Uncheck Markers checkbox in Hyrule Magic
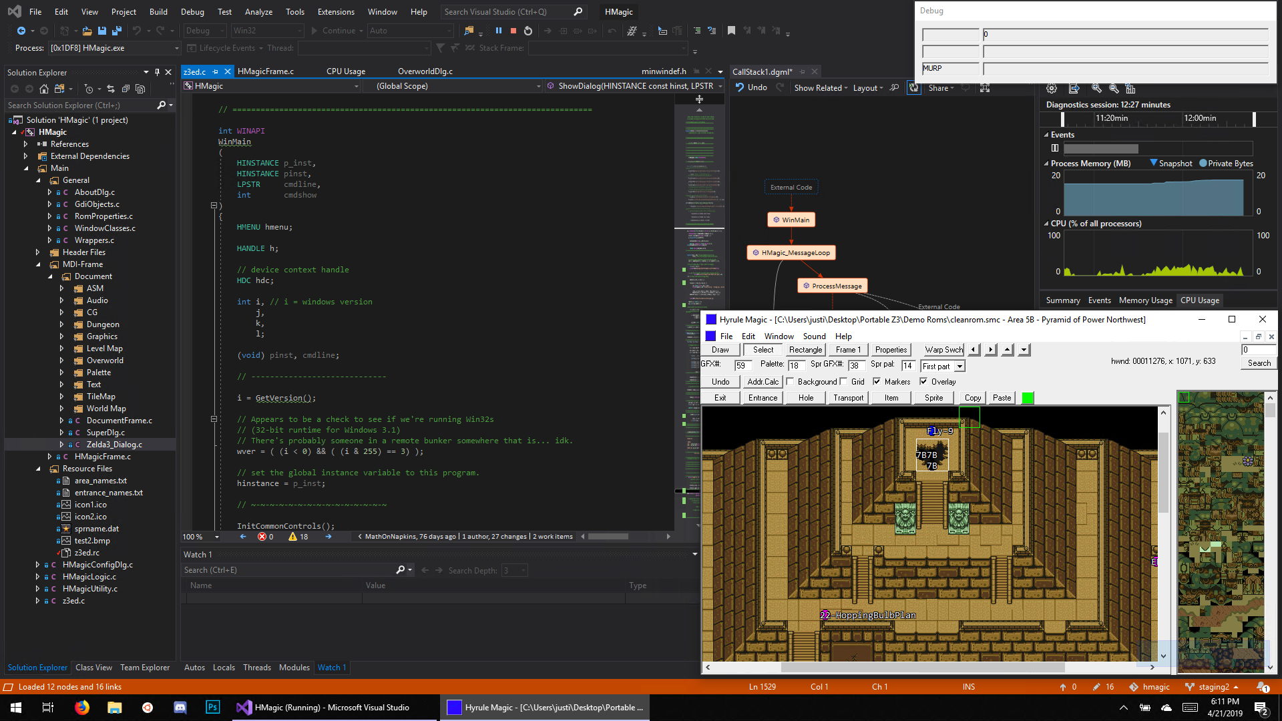The width and height of the screenshot is (1282, 721). click(877, 382)
